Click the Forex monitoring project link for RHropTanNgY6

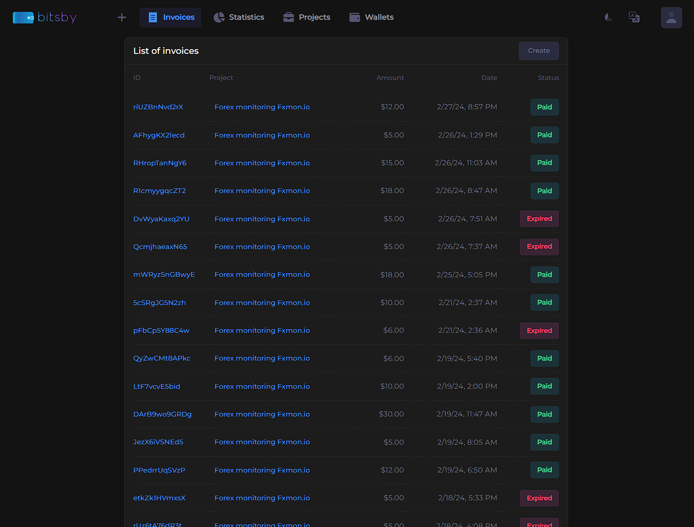(262, 163)
